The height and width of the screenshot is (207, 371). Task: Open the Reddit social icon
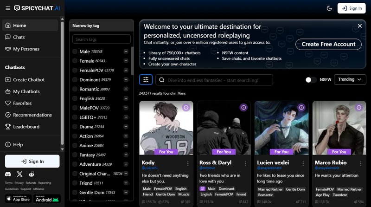coord(32,174)
